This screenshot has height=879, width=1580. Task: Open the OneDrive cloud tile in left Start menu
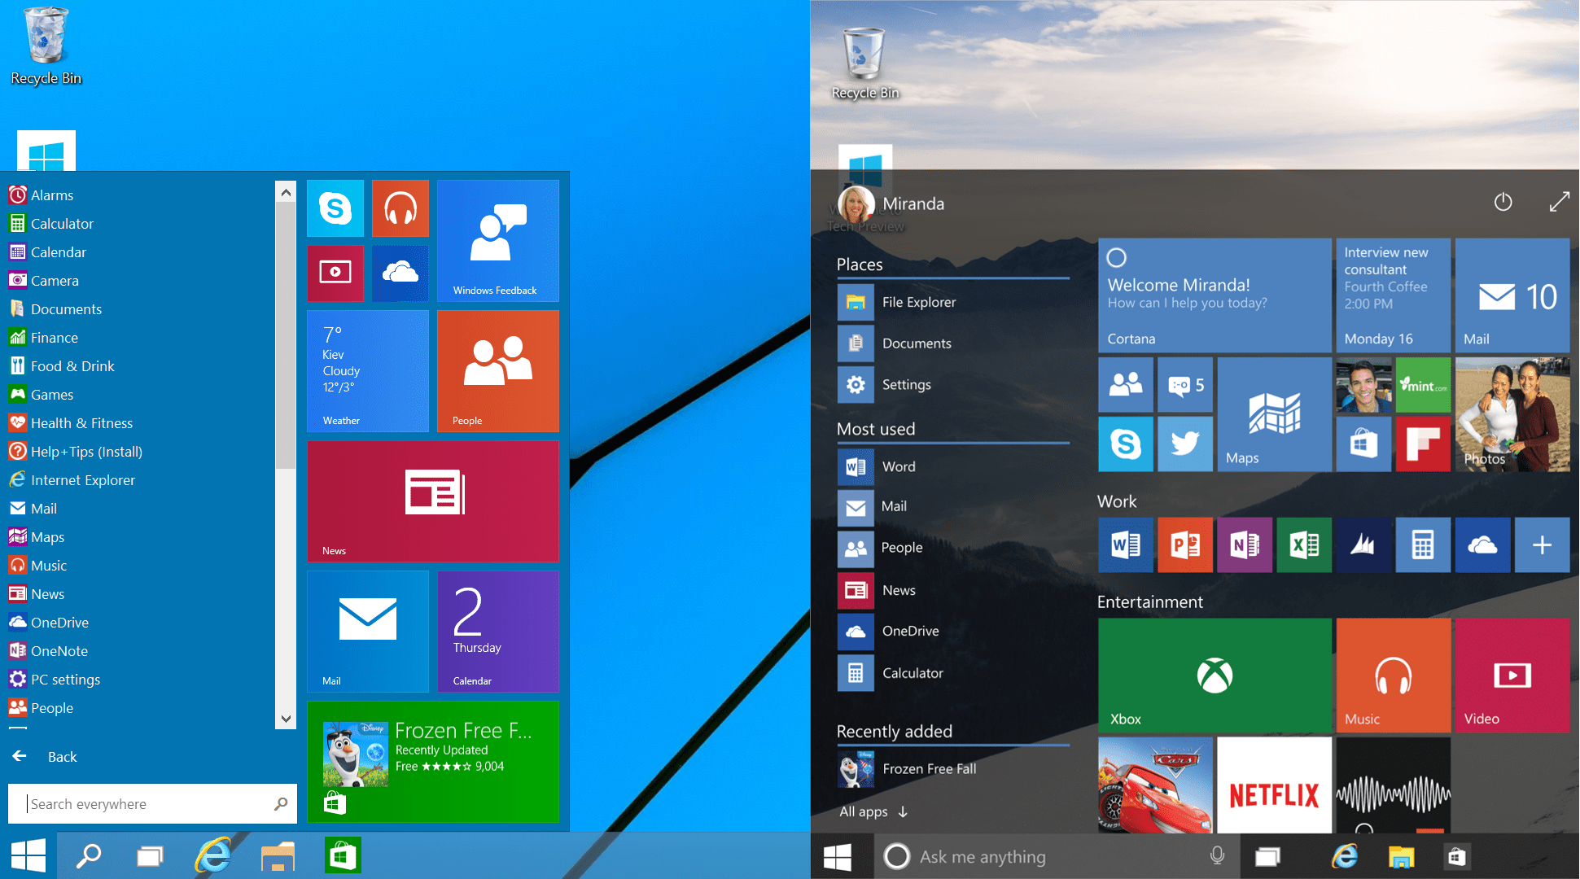(400, 273)
